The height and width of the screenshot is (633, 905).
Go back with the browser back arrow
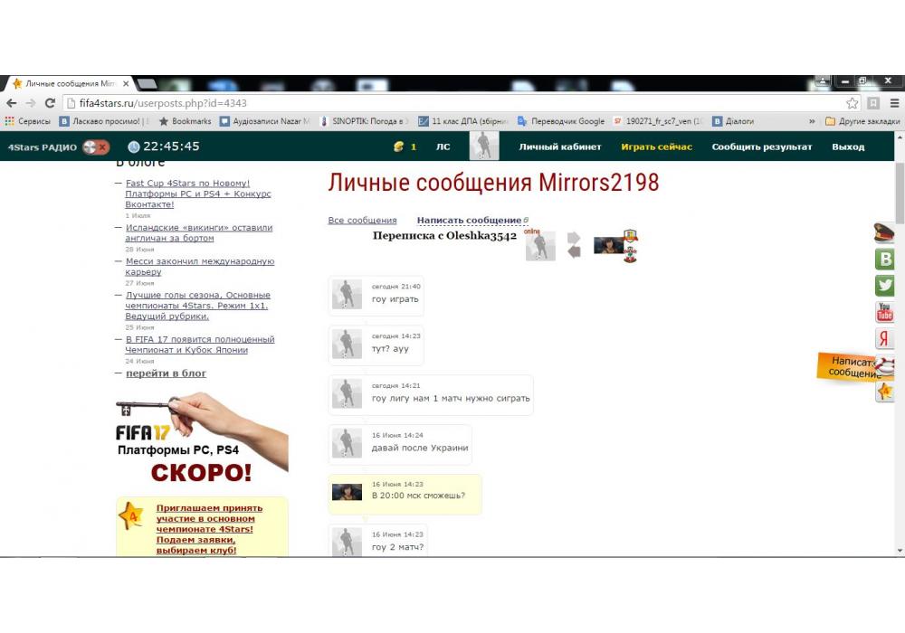12,103
